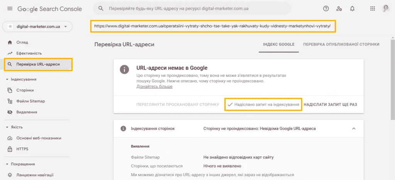Click the inspected page URL text
This screenshot has width=395, height=180.
click(x=213, y=26)
